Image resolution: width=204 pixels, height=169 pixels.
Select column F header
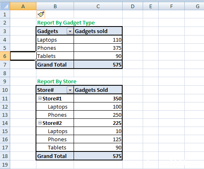click(171, 6)
